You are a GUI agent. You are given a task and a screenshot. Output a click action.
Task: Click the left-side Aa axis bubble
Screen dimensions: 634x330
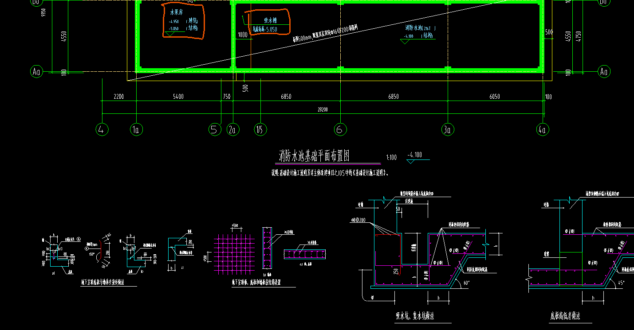37,71
